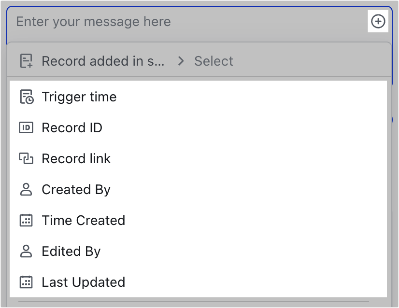Click the calendar icon for Time Created
This screenshot has height=308, width=399.
click(x=26, y=220)
